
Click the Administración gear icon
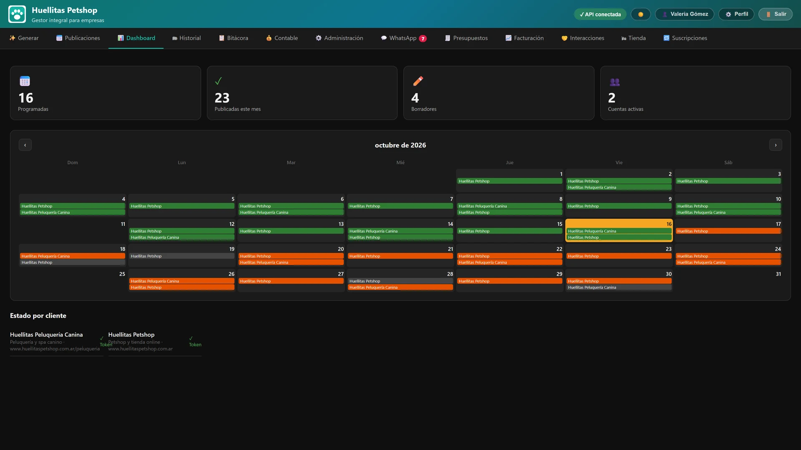[318, 38]
